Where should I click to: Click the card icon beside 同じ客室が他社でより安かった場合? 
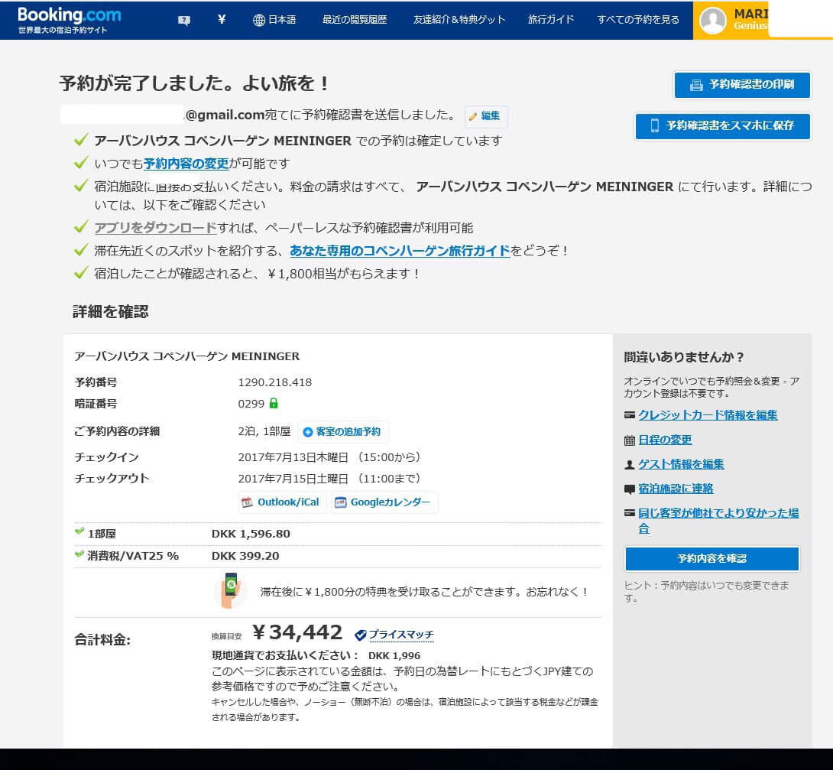tap(630, 513)
